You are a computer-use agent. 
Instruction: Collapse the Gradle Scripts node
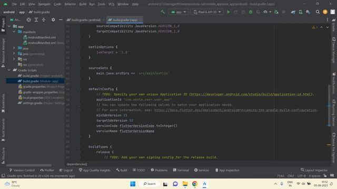point(9,70)
